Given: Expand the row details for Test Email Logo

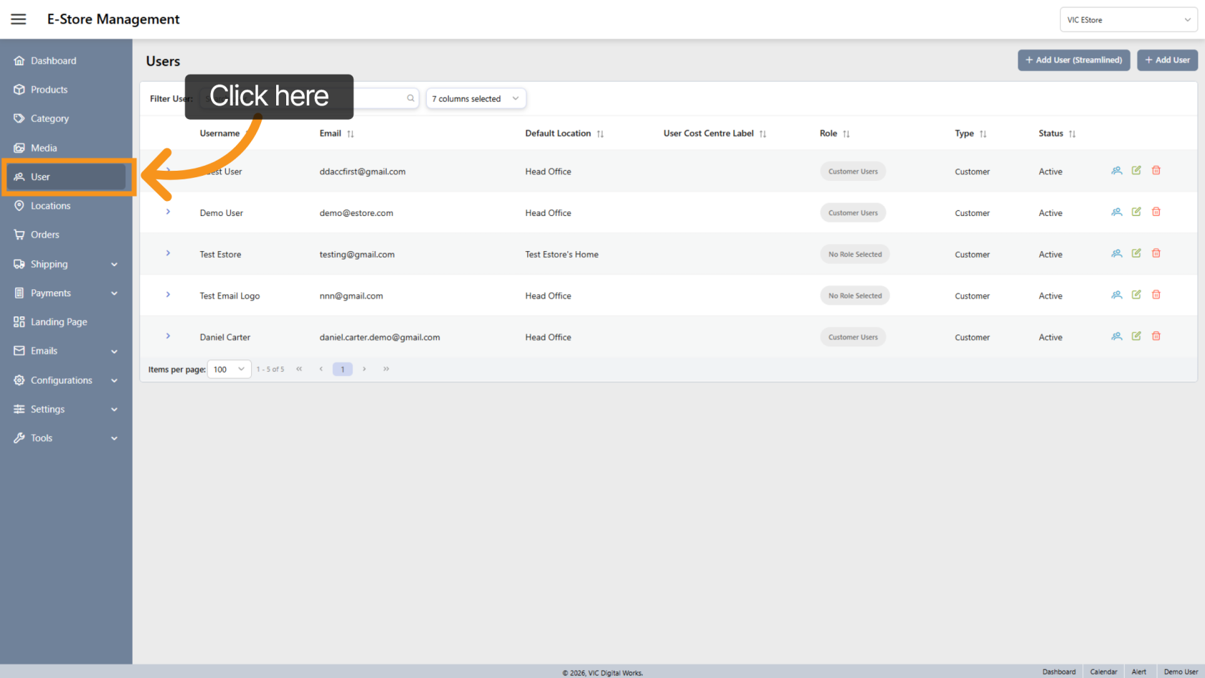Looking at the screenshot, I should pyautogui.click(x=168, y=294).
